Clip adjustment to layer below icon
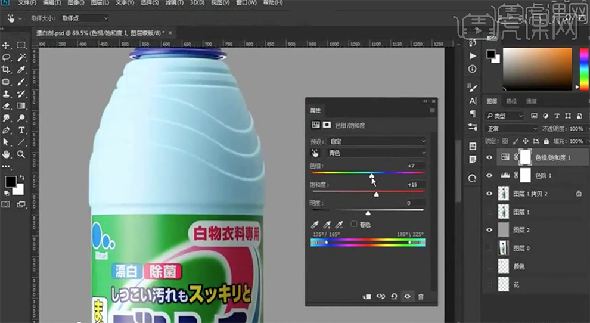 (x=367, y=296)
